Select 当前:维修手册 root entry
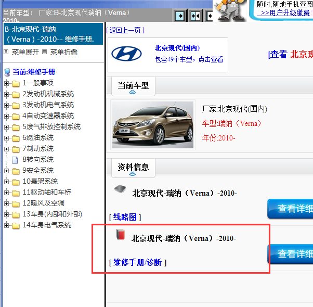Viewport: 313px width, 307px height. tap(34, 72)
